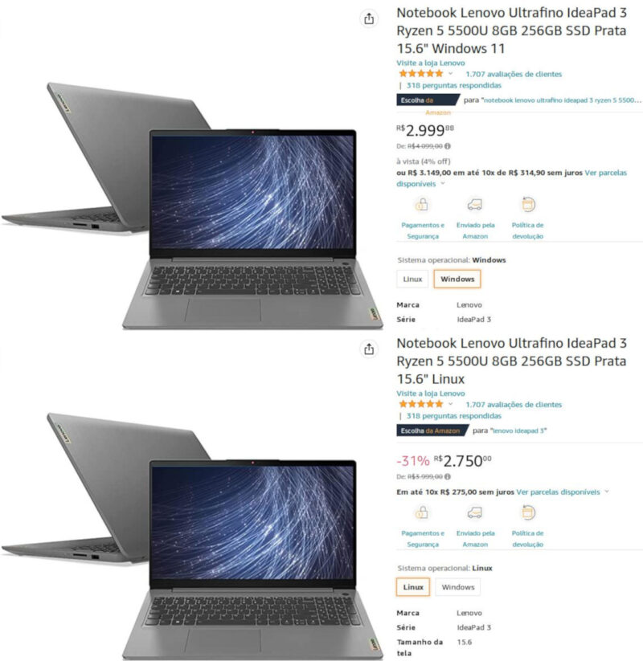643x661 pixels.
Task: Click Enviado pela Amazon truck icon, top listing
Action: (475, 205)
